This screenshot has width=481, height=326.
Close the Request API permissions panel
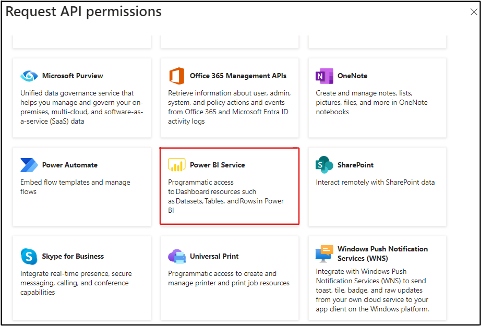tap(474, 12)
